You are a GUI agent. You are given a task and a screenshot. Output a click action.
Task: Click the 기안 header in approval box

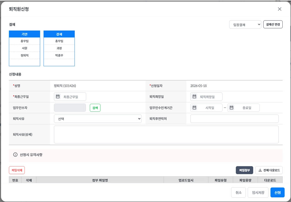(25, 34)
